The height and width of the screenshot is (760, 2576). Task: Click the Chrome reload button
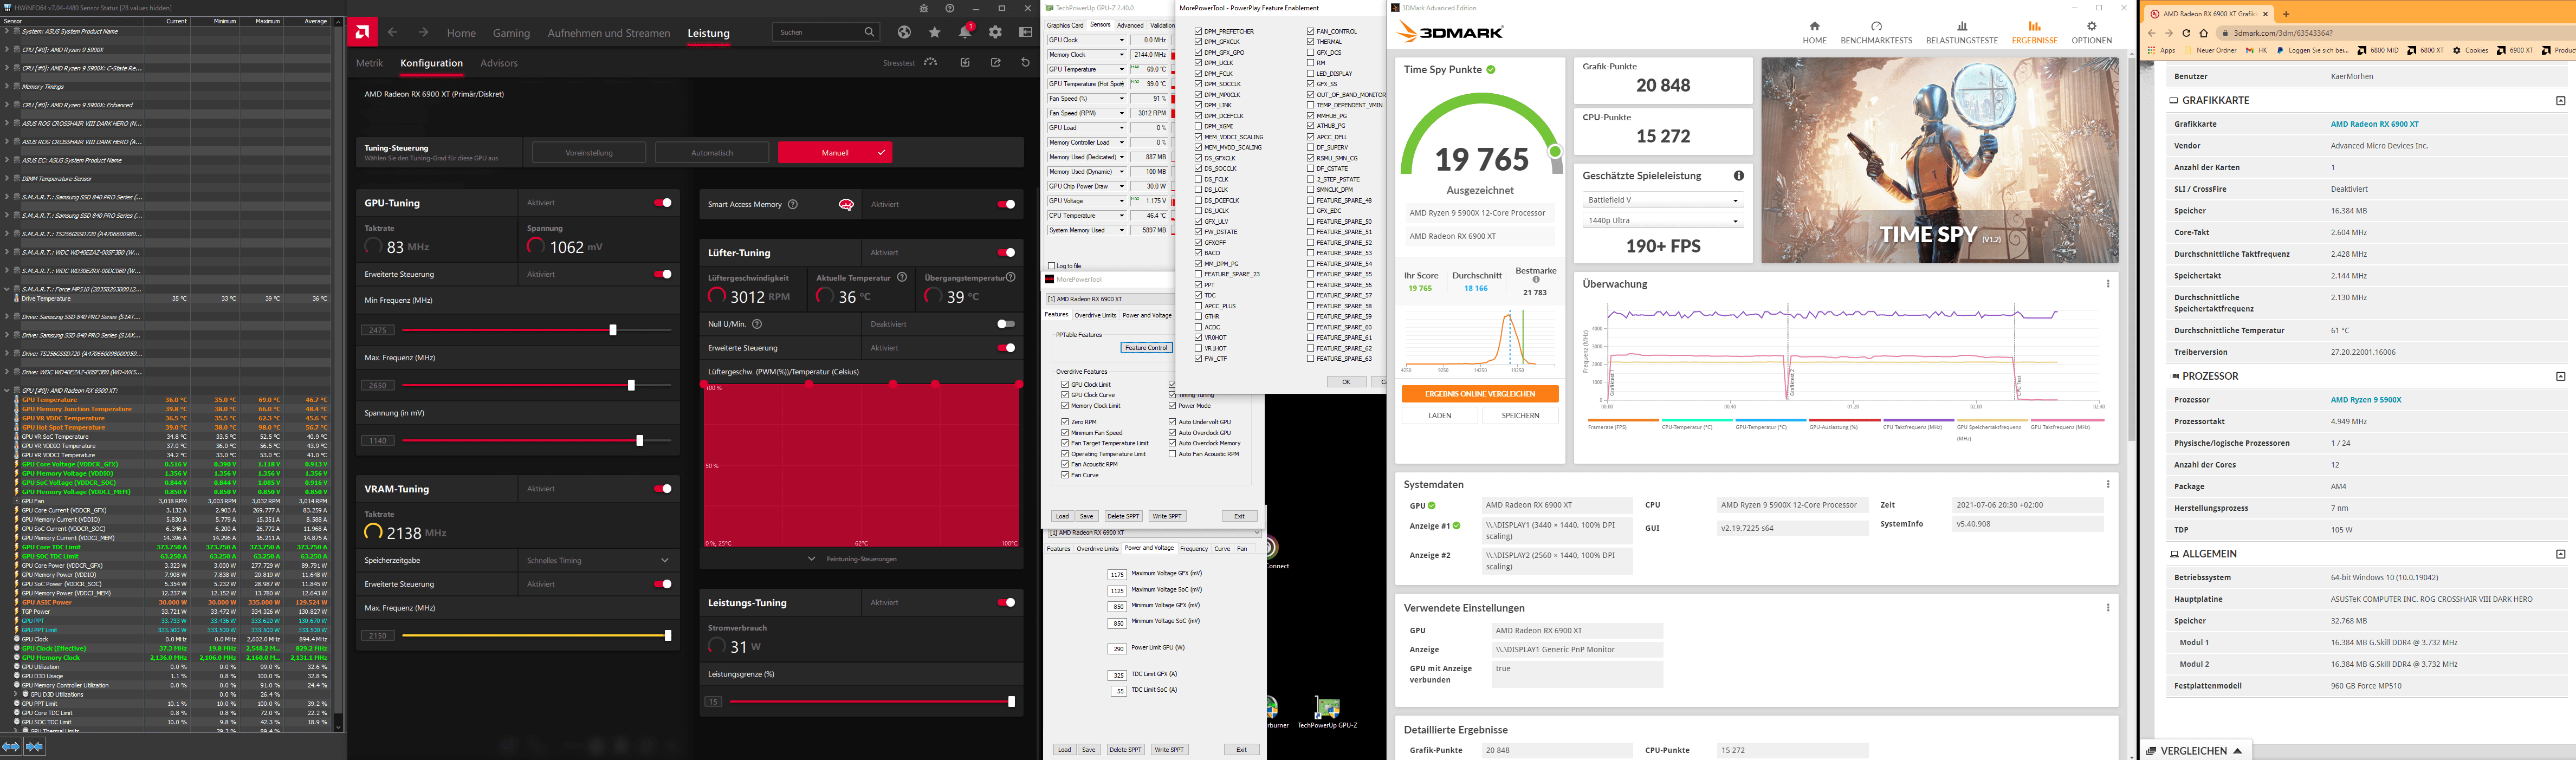click(x=2186, y=33)
